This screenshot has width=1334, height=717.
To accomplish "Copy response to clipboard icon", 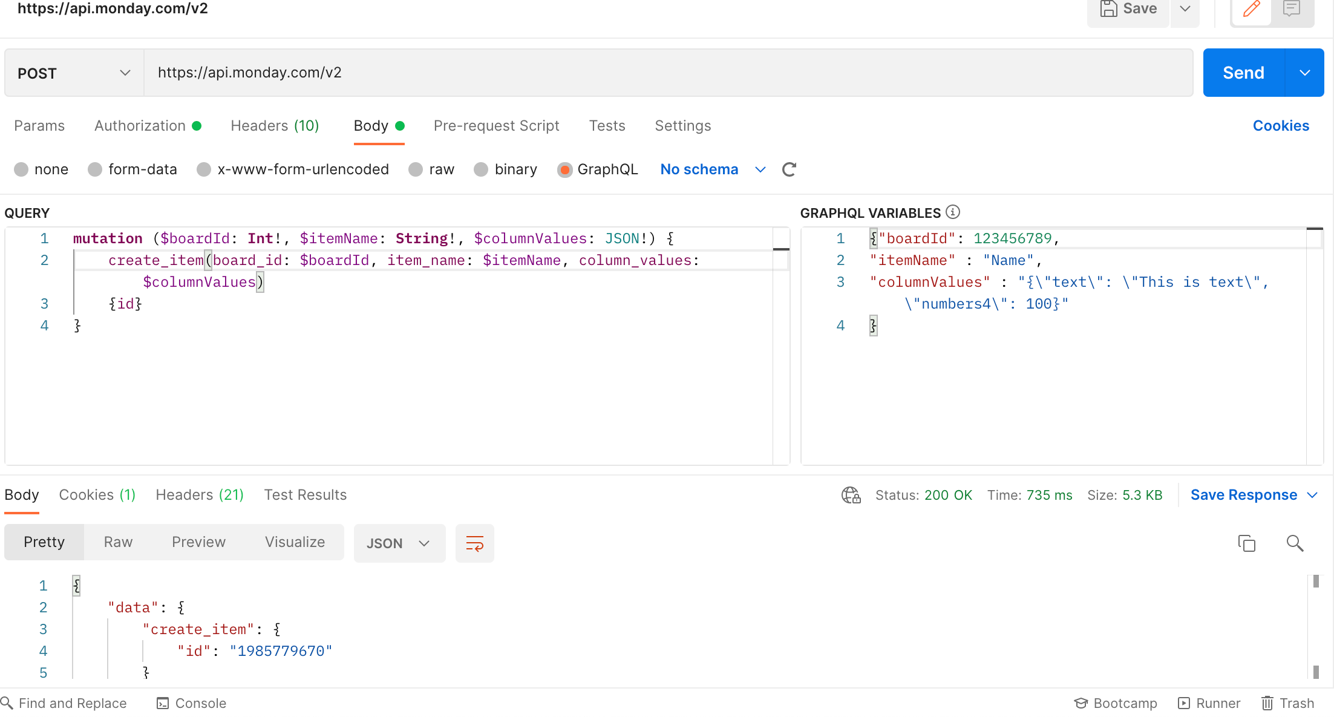I will point(1247,543).
